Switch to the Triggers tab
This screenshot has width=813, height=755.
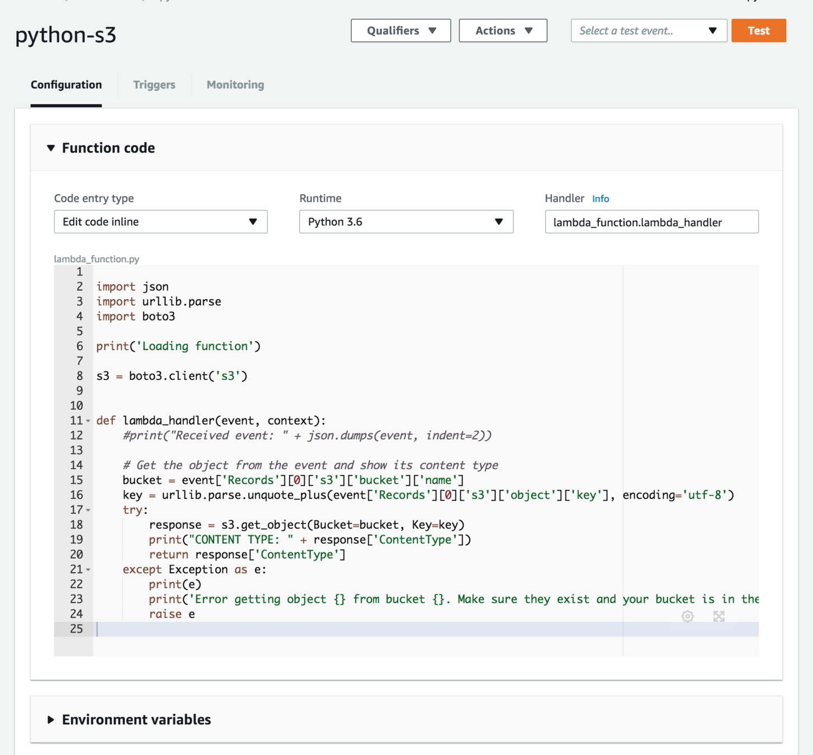click(154, 85)
